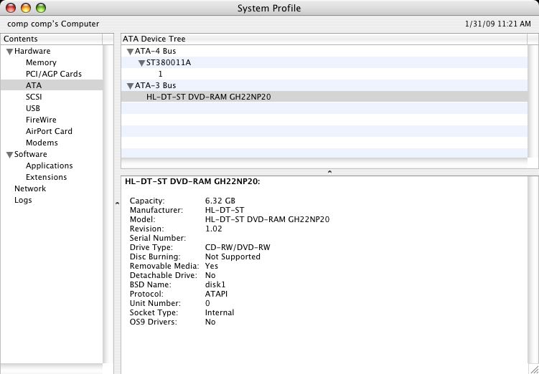Click the vertical sidebar splitter arrow

point(117,203)
